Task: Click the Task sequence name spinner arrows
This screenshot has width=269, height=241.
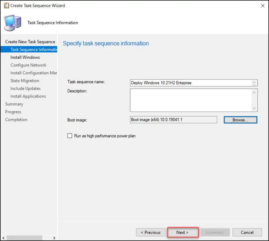Action: point(254,83)
